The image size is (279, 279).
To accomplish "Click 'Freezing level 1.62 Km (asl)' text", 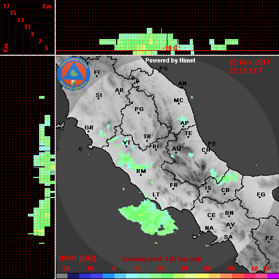I will coord(162,259).
